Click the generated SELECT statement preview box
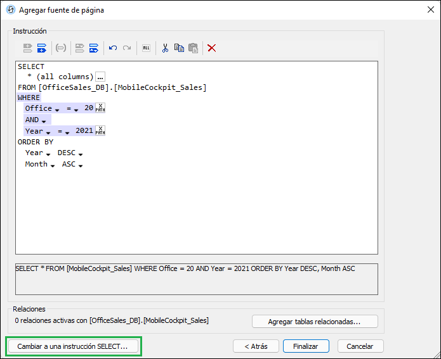 (x=196, y=279)
